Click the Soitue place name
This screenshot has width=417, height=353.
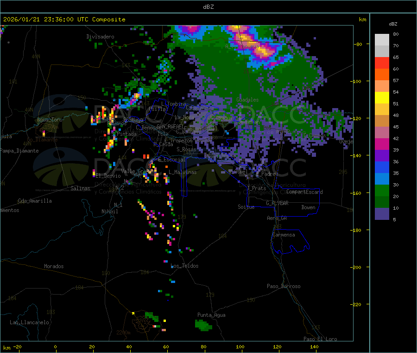click(246, 207)
